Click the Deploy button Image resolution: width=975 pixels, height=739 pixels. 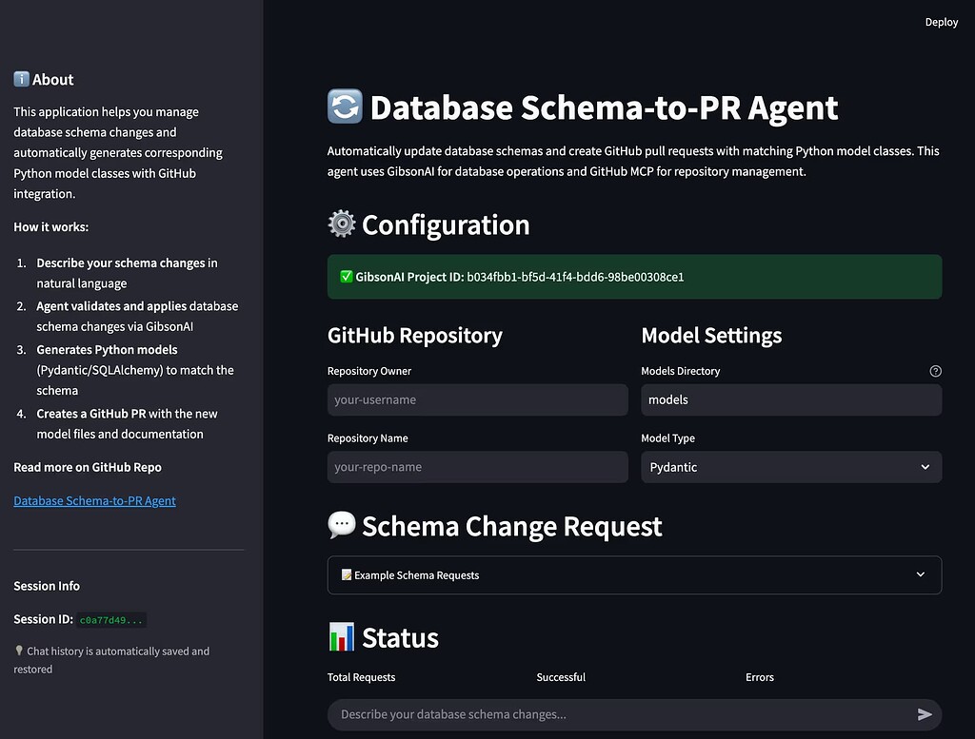coord(942,21)
